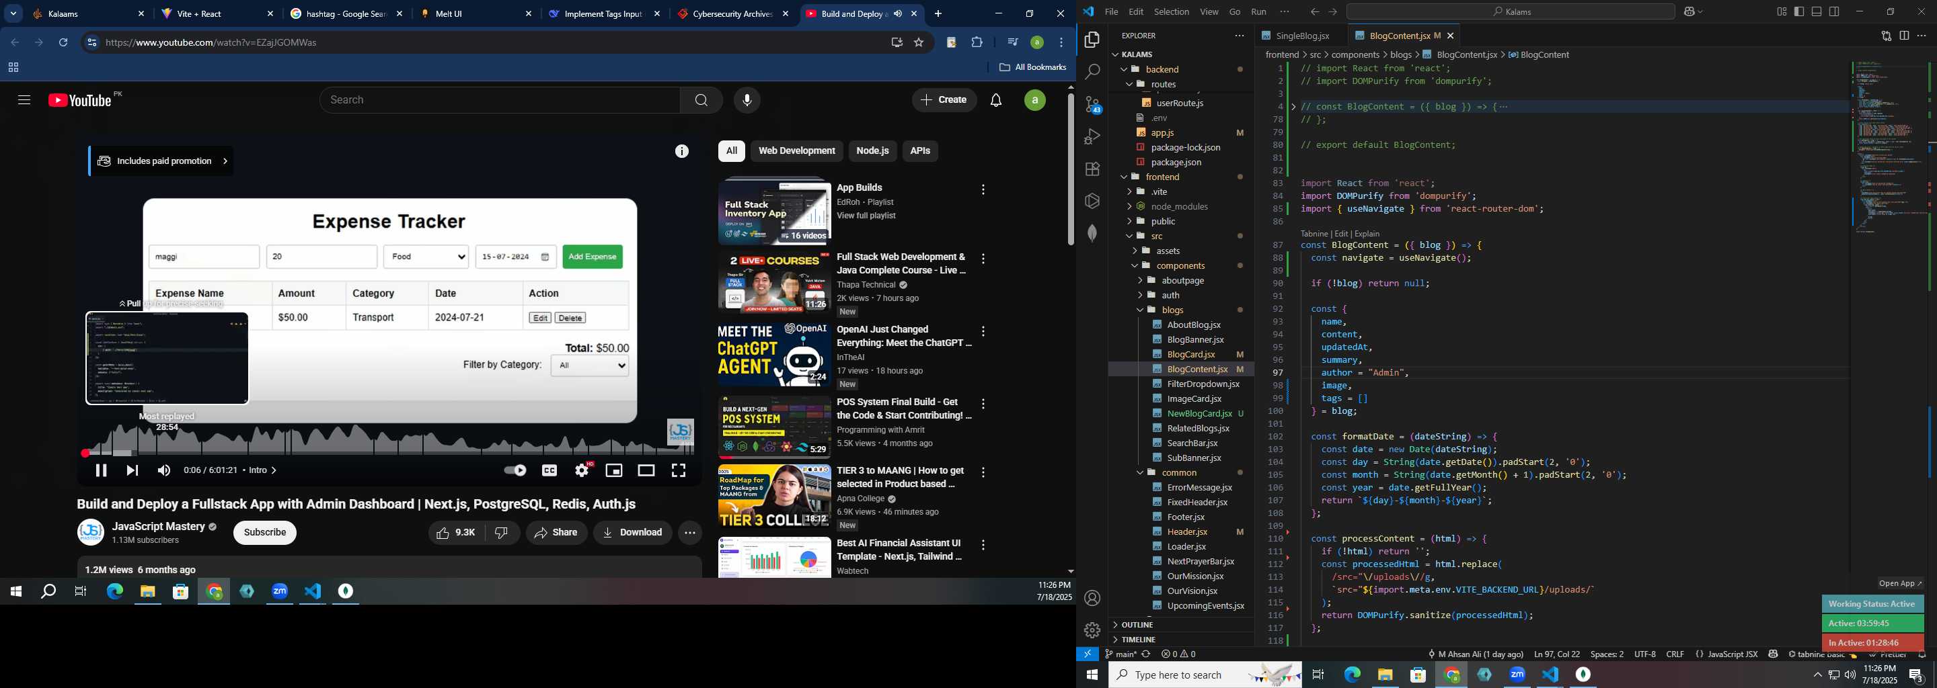Open the YouTube hamburger guide menu

[x=24, y=100]
